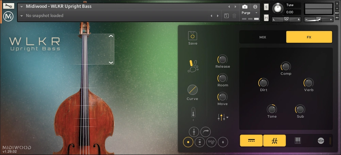This screenshot has height=155, width=341.
Task: Toggle the walking figures mode button
Action: point(274,140)
